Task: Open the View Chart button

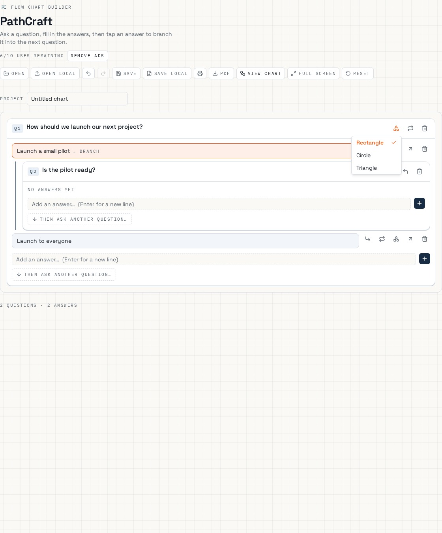Action: click(260, 73)
